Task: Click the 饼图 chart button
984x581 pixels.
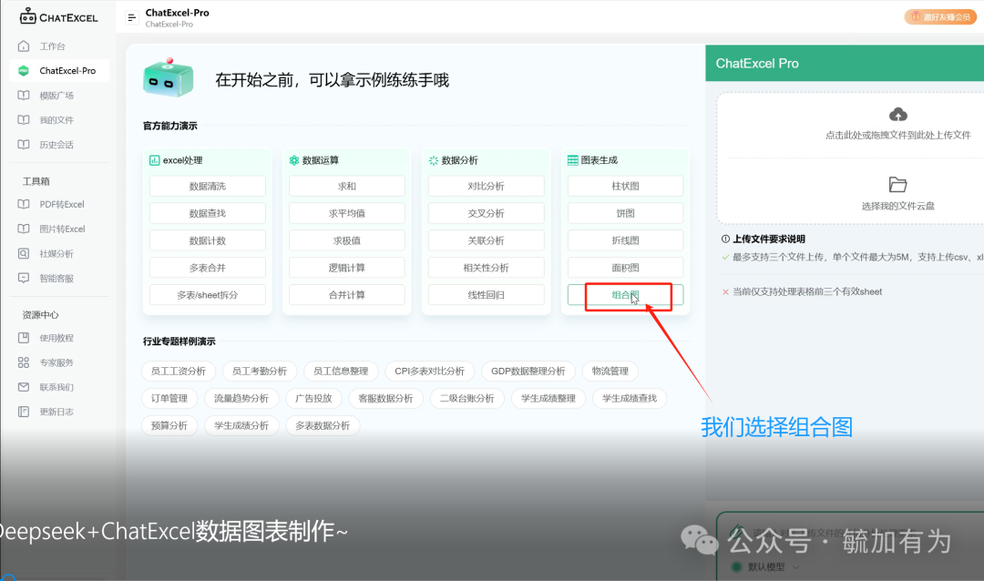Action: (626, 213)
